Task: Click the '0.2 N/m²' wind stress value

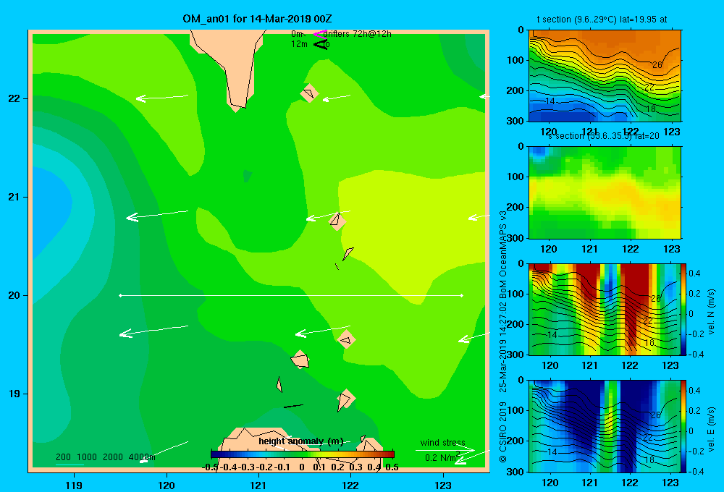Action: pos(442,457)
